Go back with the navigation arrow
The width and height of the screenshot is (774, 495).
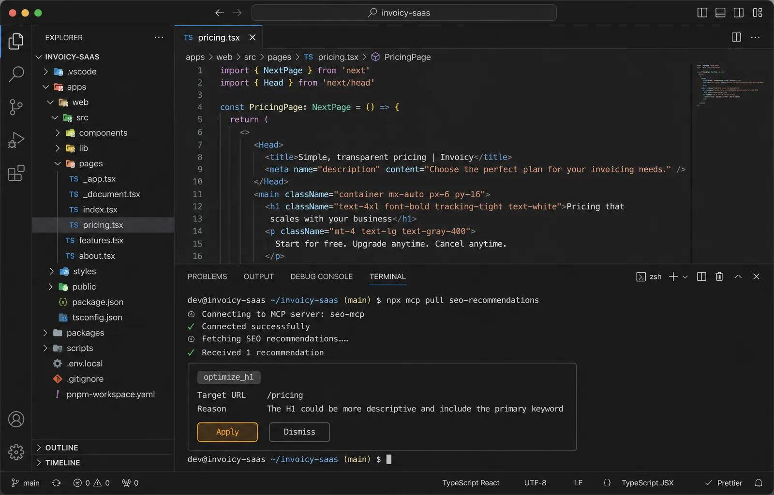219,13
